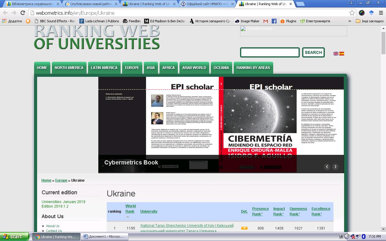Open RANKING BY AREAS menu

pyautogui.click(x=253, y=68)
